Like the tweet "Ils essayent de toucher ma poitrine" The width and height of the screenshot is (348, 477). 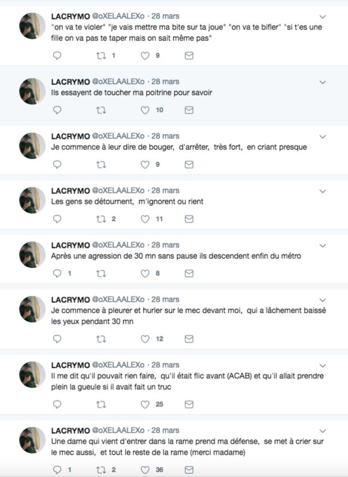coord(145,110)
